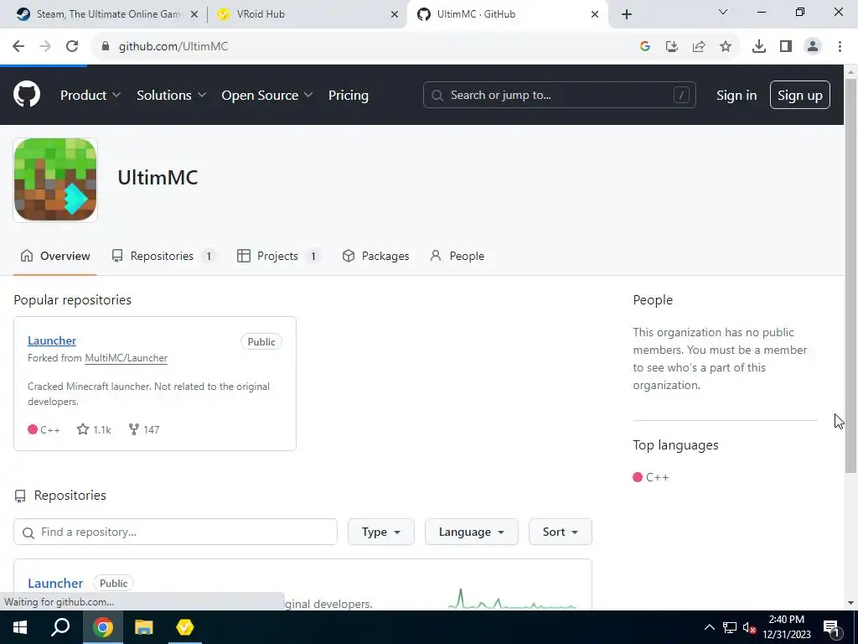Image resolution: width=858 pixels, height=644 pixels.
Task: Select the People tab
Action: [x=457, y=256]
